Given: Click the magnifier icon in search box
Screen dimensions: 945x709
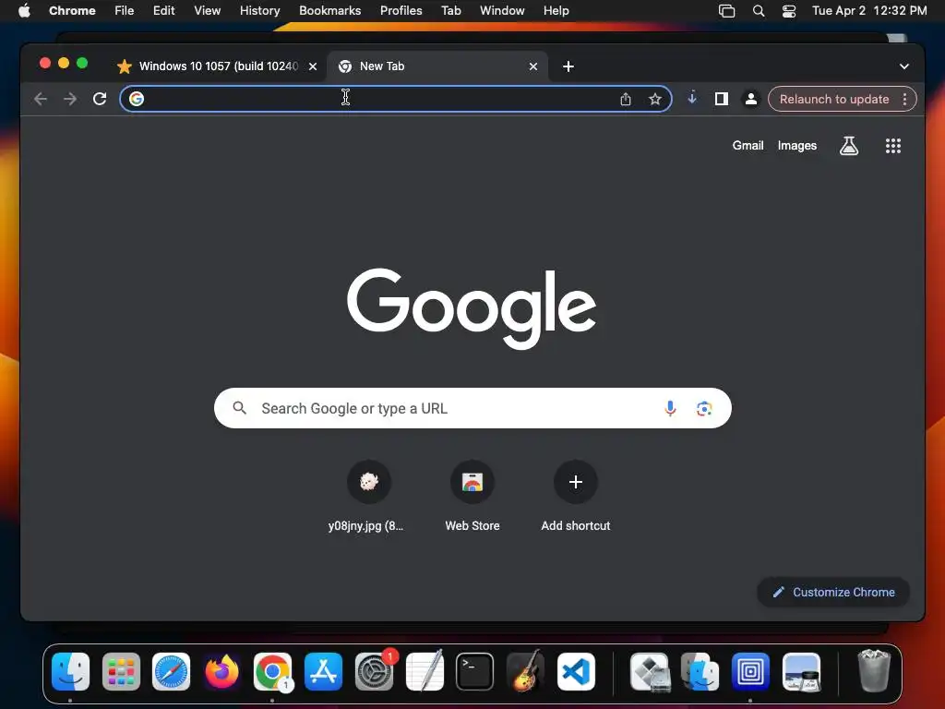Looking at the screenshot, I should point(240,408).
